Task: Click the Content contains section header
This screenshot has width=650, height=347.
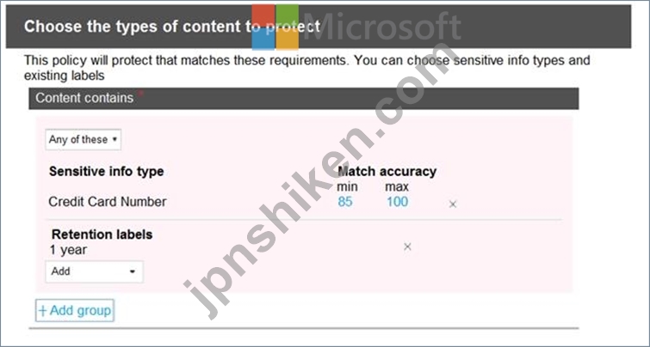Action: [303, 99]
